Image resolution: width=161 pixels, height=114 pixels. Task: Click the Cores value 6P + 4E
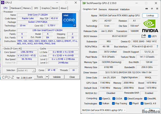[x=52, y=70]
